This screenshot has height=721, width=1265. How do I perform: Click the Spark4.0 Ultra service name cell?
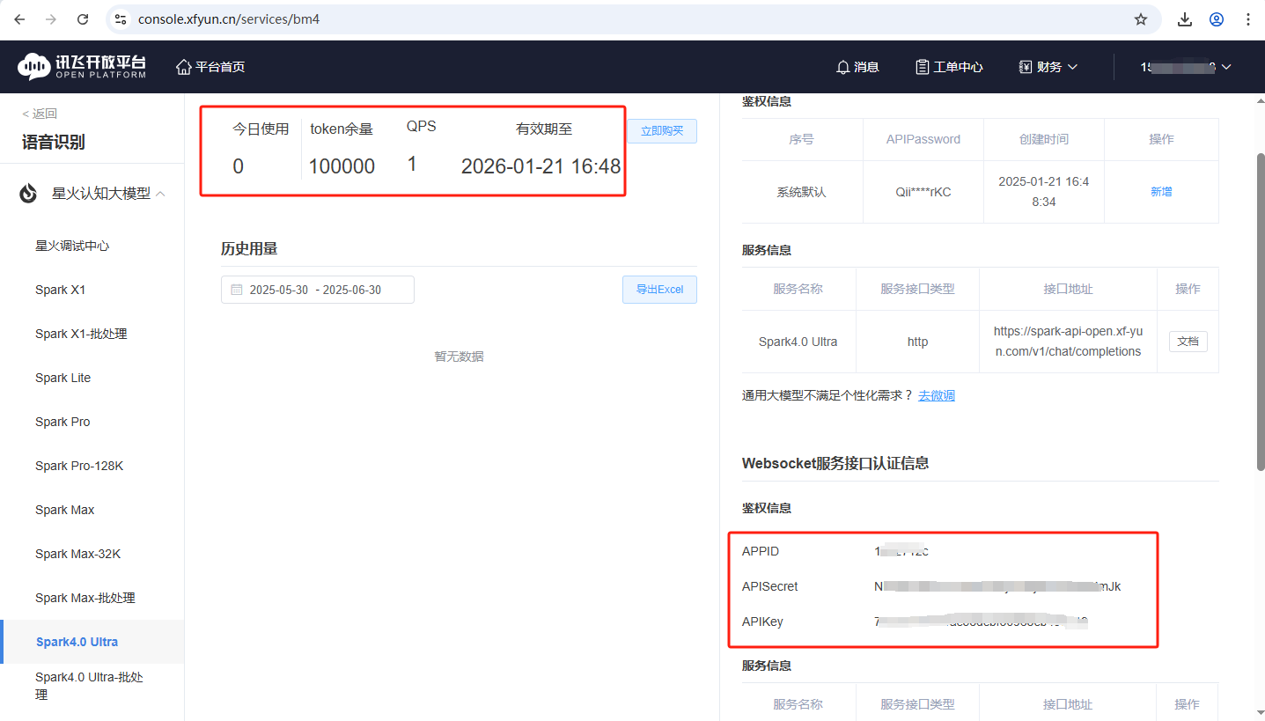tap(798, 342)
